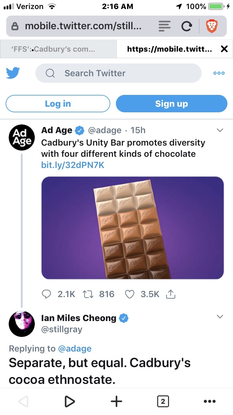The height and width of the screenshot is (415, 233).
Task: Switch to 'FFS': Cadbury's tab
Action: pyautogui.click(x=58, y=49)
